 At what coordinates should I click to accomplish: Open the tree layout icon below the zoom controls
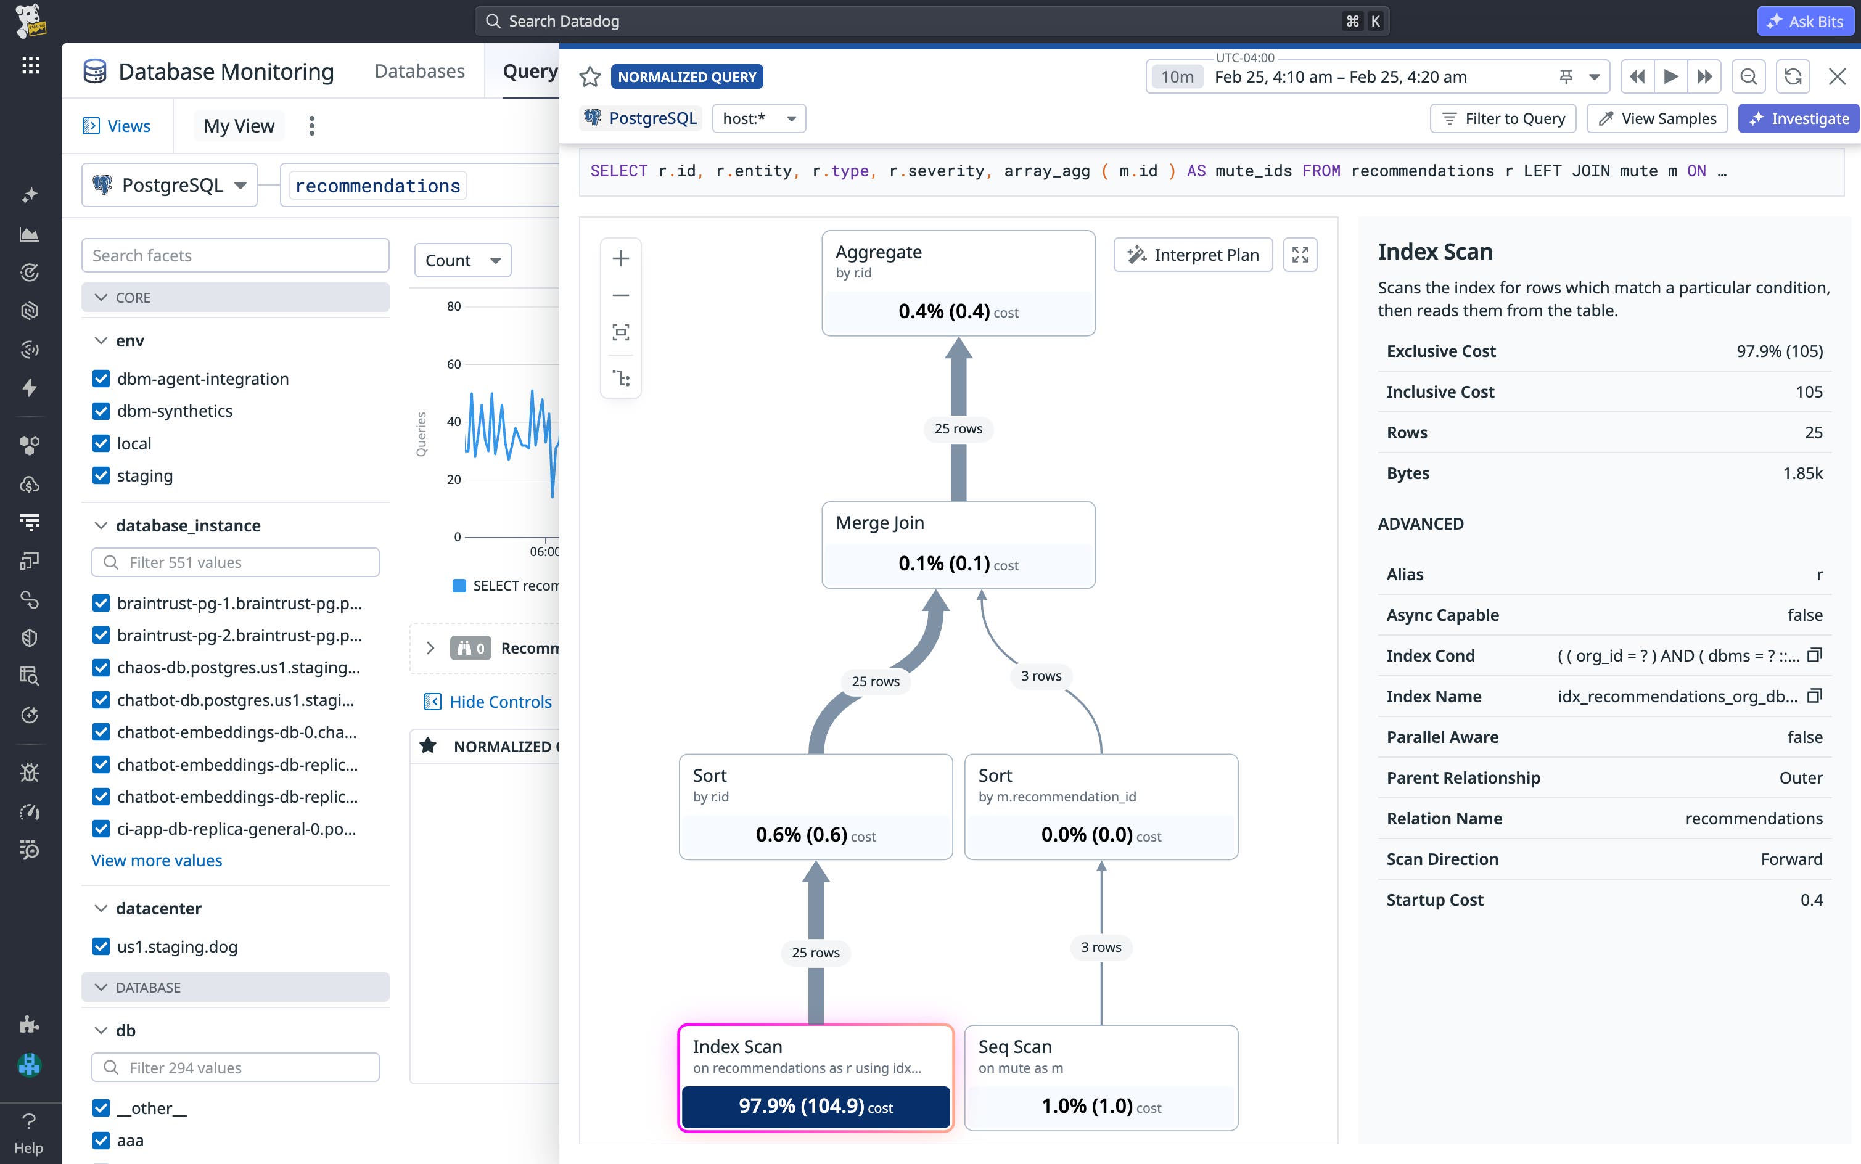point(620,377)
